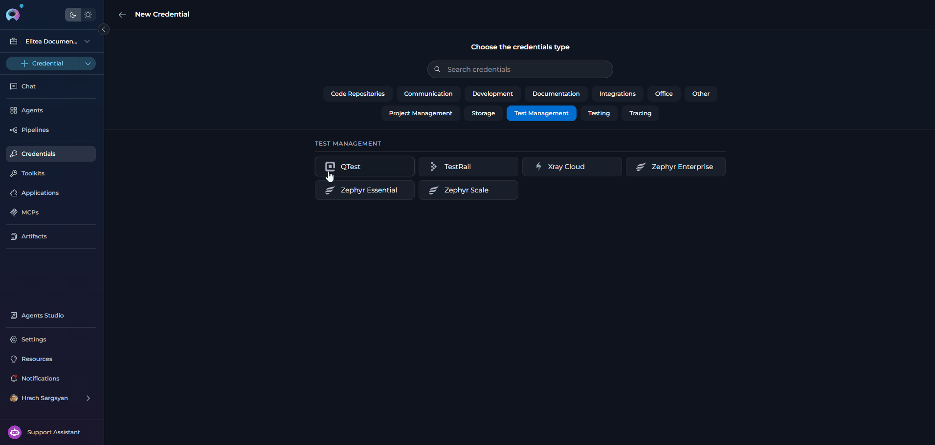The height and width of the screenshot is (445, 935).
Task: Open Artifacts in the sidebar
Action: [51, 236]
